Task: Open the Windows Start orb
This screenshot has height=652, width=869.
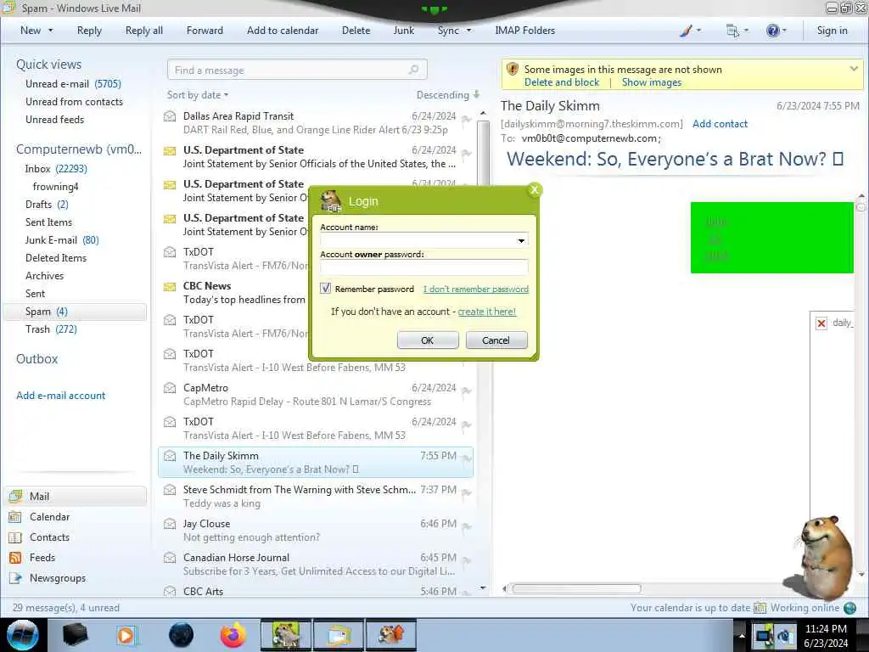Action: tap(22, 635)
